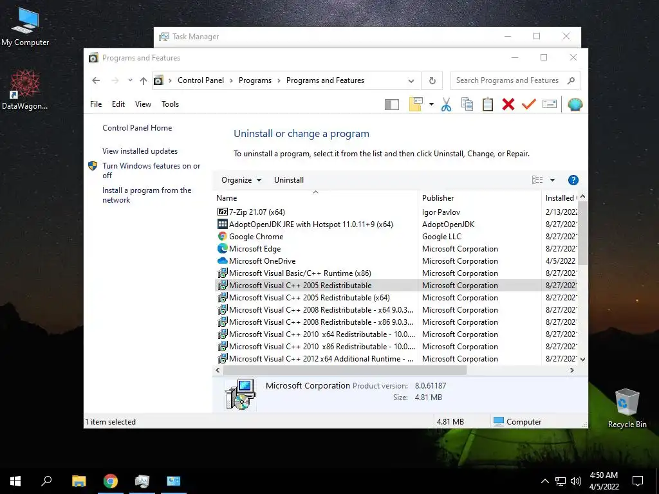Open the view options dropdown arrow

[552, 180]
